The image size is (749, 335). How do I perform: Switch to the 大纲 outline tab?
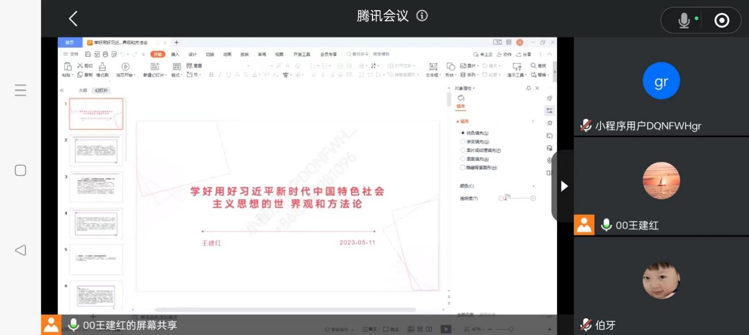[83, 90]
